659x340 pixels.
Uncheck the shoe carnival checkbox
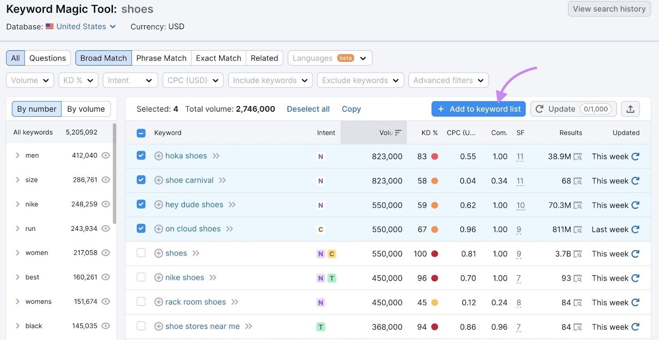point(141,180)
